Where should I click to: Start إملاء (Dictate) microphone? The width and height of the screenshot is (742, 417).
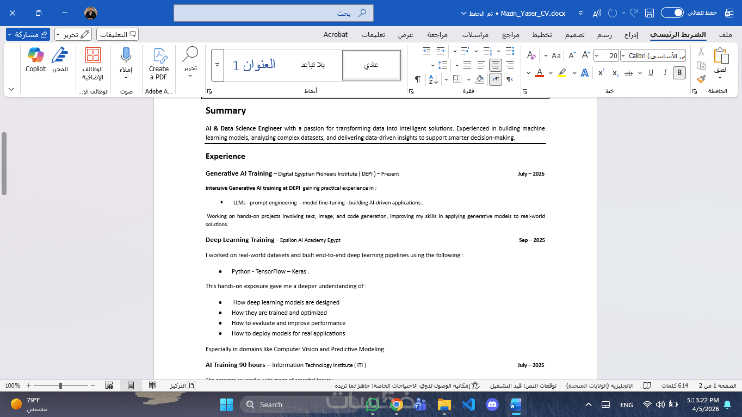point(126,64)
